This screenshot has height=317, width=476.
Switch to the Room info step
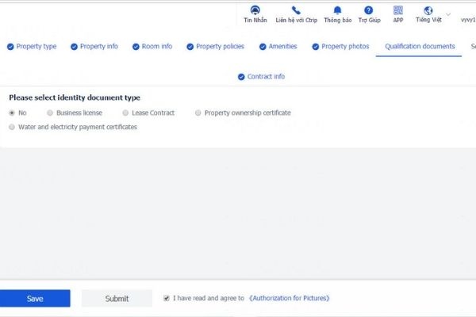(x=157, y=47)
